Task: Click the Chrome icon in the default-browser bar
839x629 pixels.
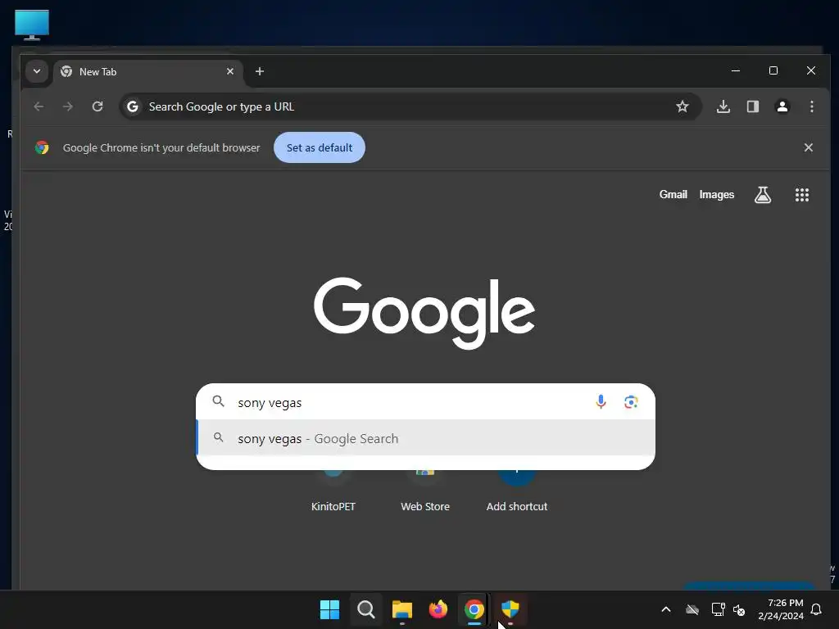Action: pyautogui.click(x=42, y=147)
